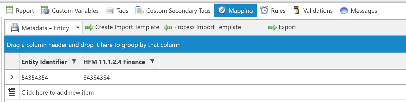Viewport: 406px width, 102px height.
Task: Open the Custom Secondary Tags tab
Action: pos(178,10)
